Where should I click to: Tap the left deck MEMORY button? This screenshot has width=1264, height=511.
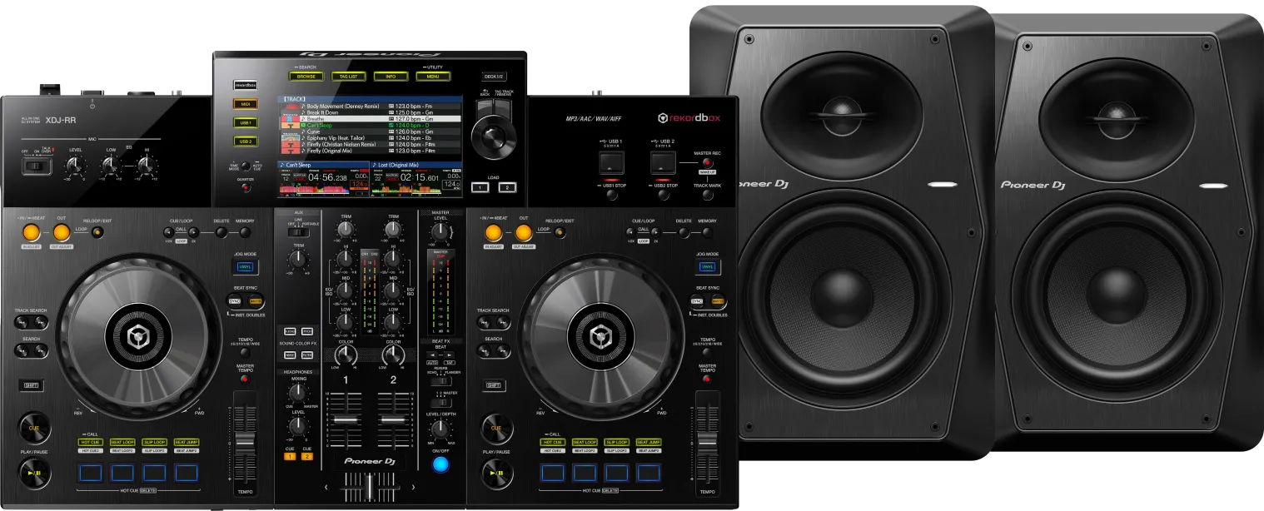[245, 232]
